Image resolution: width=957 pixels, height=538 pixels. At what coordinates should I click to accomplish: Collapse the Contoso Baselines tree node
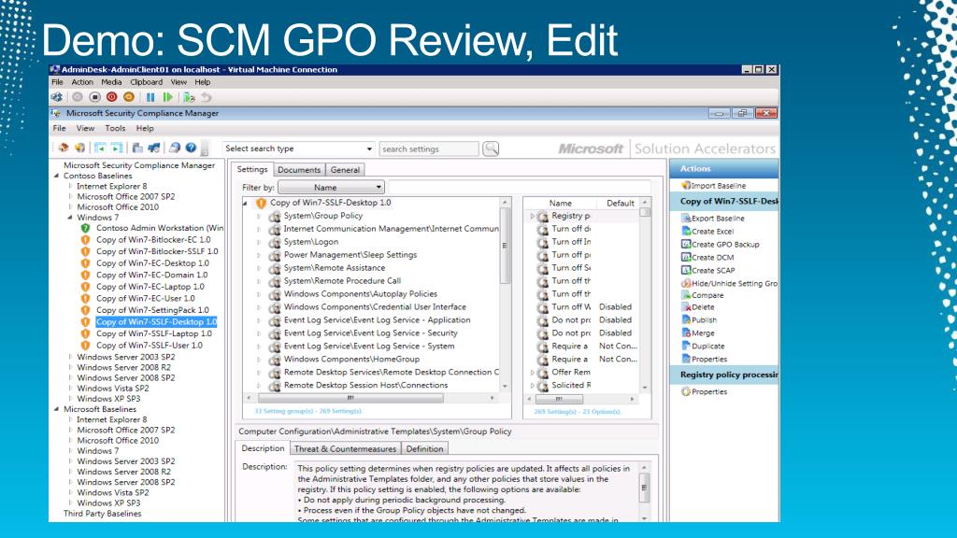click(56, 176)
